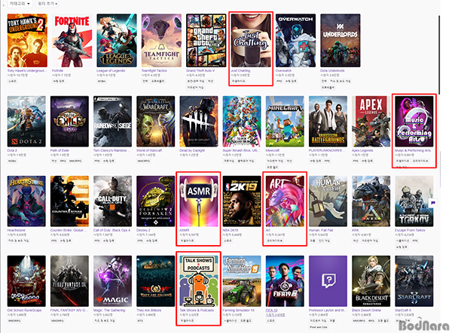Open Super Smash Bros. Ultimate cover
The image size is (452, 333).
tap(242, 121)
